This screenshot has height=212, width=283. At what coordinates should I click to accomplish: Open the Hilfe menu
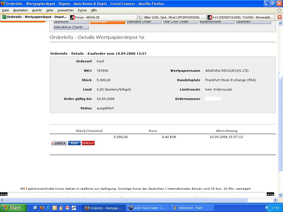[x=94, y=10]
